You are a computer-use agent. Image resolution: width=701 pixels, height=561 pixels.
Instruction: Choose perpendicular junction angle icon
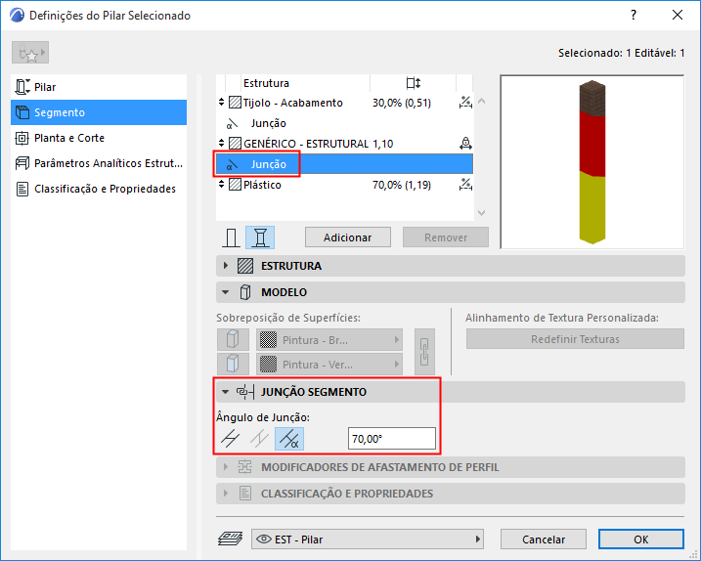pyautogui.click(x=230, y=439)
